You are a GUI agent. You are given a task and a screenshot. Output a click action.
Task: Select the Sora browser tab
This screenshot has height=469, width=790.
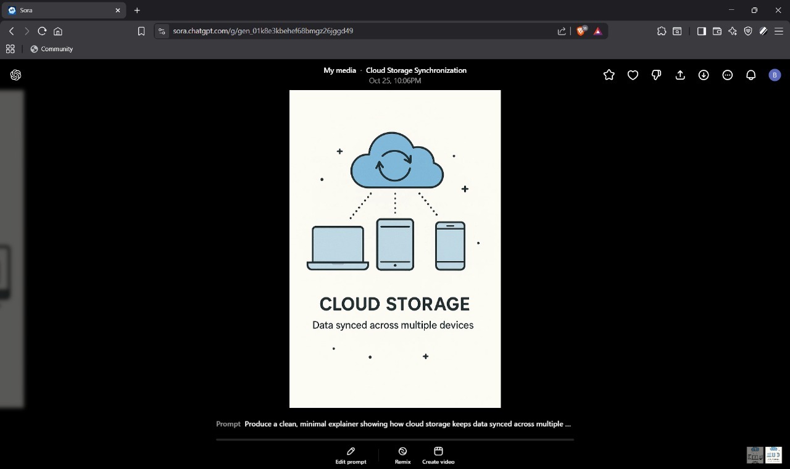(x=62, y=10)
